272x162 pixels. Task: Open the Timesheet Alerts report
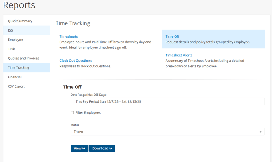179,55
